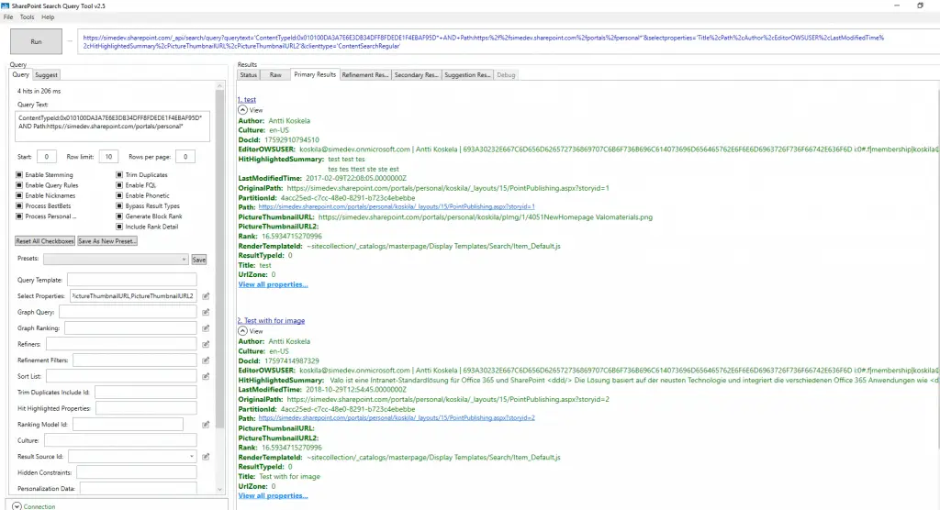This screenshot has height=510, width=940.
Task: Switch to the Raw results tab
Action: (x=275, y=75)
